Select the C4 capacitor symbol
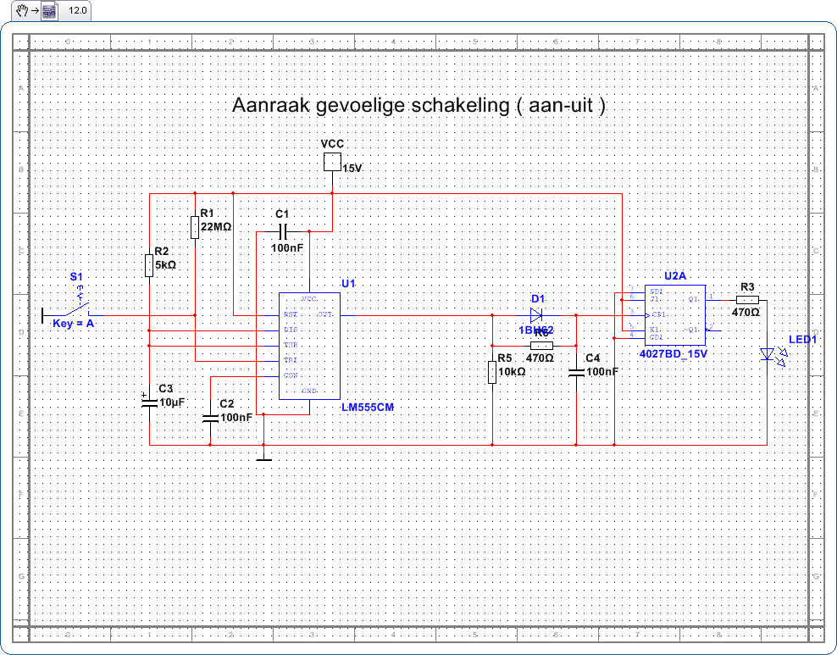Image resolution: width=837 pixels, height=655 pixels. coord(577,372)
